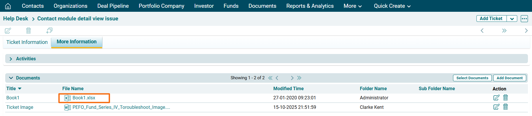Viewport: 532px width, 116px height.
Task: Click the edit ticket pencil icon
Action: [x=8, y=30]
